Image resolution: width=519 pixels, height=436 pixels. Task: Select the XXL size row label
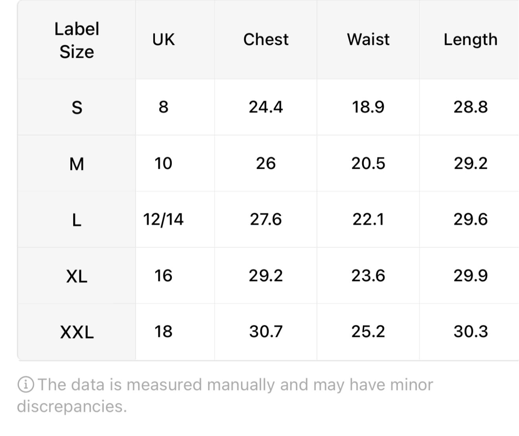77,332
